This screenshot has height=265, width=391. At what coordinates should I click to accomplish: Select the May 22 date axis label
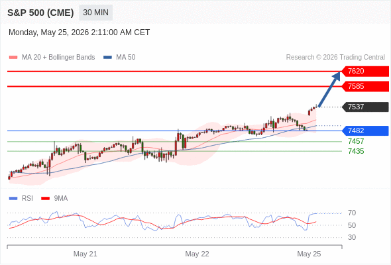[197, 254]
